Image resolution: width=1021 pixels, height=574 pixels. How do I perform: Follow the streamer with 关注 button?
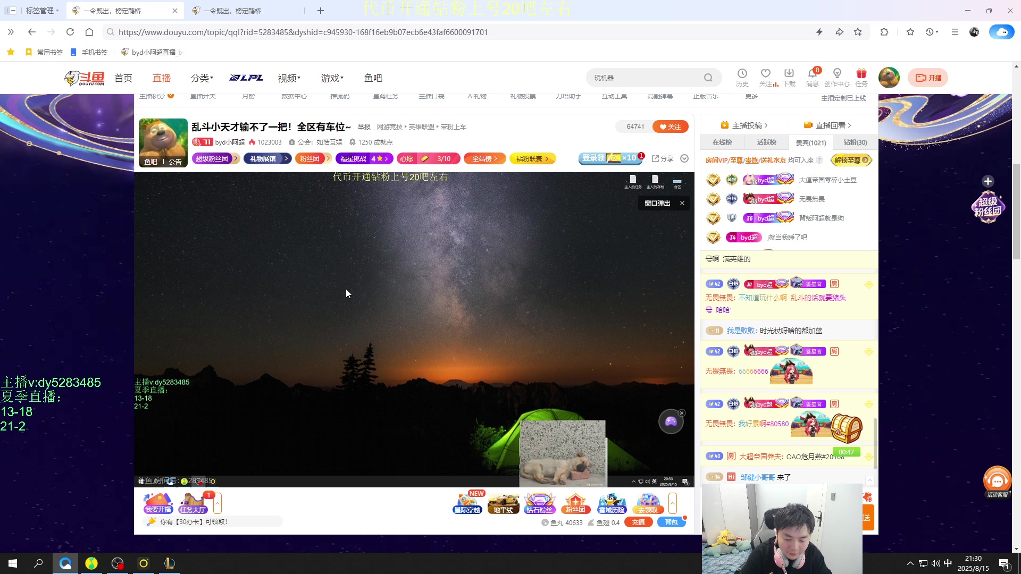[x=671, y=126]
